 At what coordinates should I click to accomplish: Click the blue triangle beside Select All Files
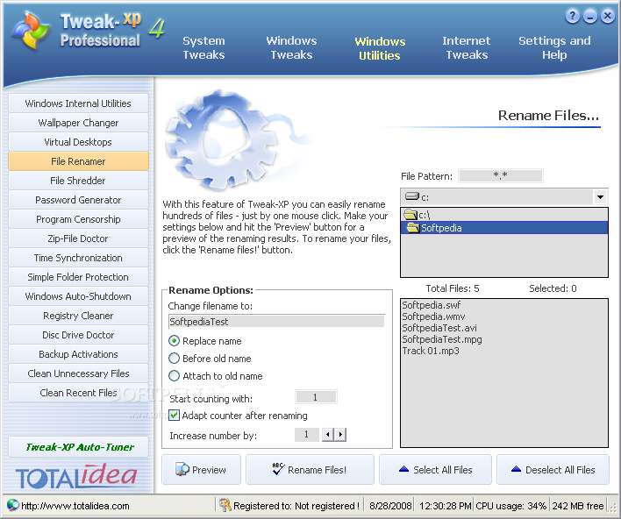coord(403,469)
